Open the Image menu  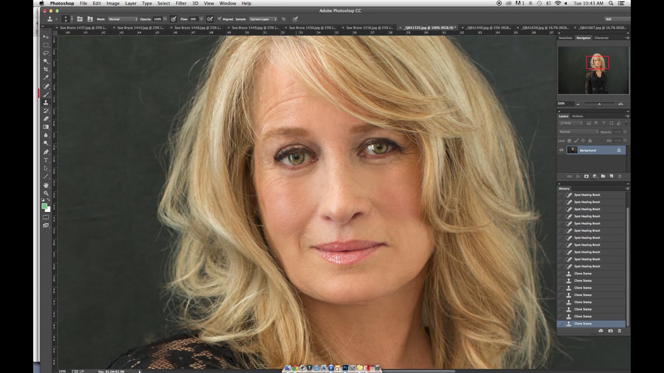(x=113, y=3)
